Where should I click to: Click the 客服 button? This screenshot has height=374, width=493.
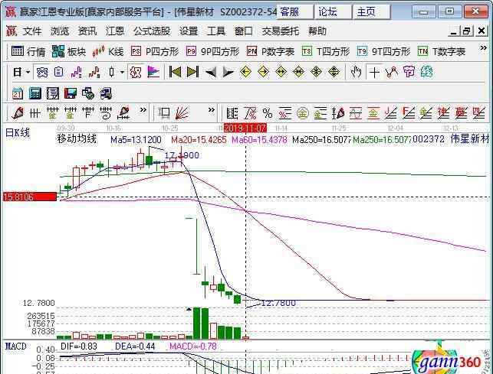point(295,12)
